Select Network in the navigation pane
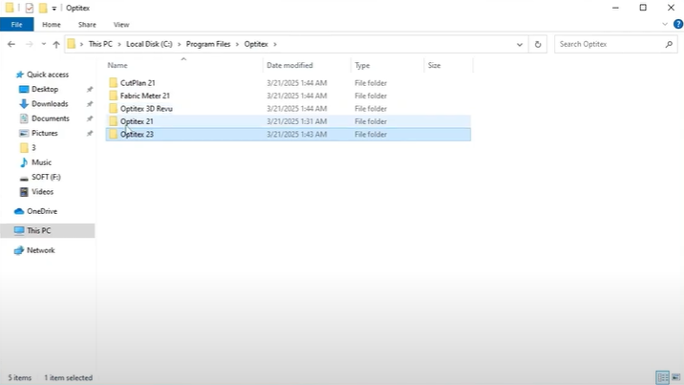The image size is (684, 385). pyautogui.click(x=40, y=250)
